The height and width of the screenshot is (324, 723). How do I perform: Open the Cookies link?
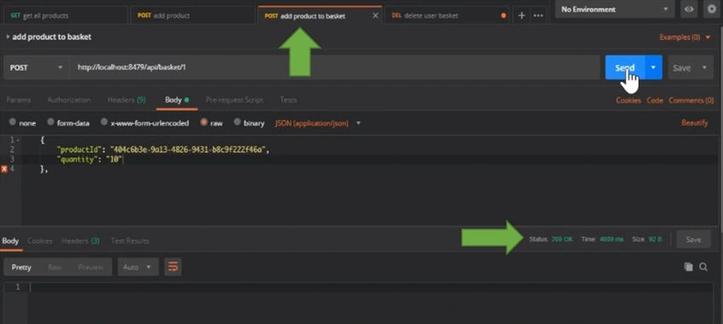pos(628,100)
